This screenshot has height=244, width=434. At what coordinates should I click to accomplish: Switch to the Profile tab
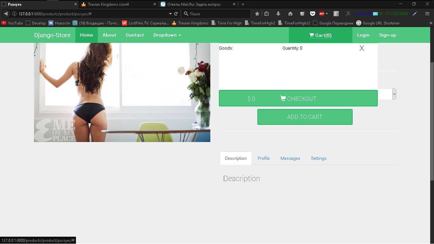(x=264, y=158)
